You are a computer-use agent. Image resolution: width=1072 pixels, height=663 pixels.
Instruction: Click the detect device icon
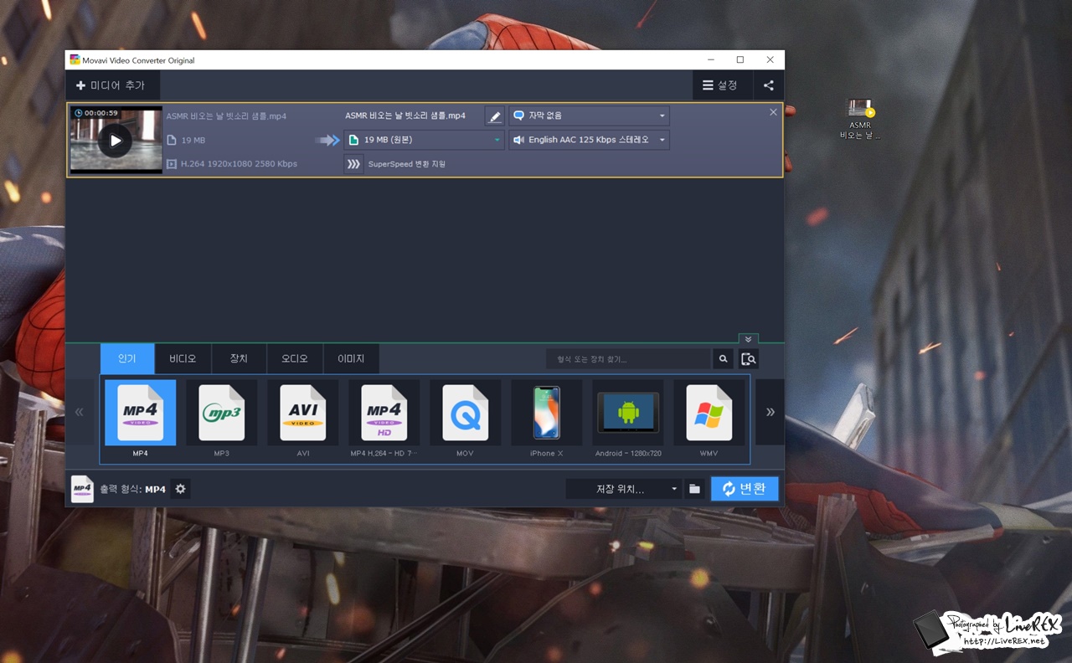click(x=749, y=359)
